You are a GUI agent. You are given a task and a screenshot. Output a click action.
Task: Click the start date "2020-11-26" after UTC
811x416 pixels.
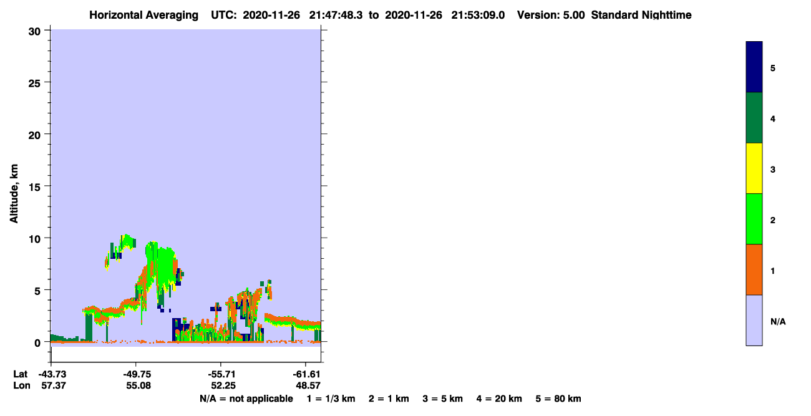272,15
